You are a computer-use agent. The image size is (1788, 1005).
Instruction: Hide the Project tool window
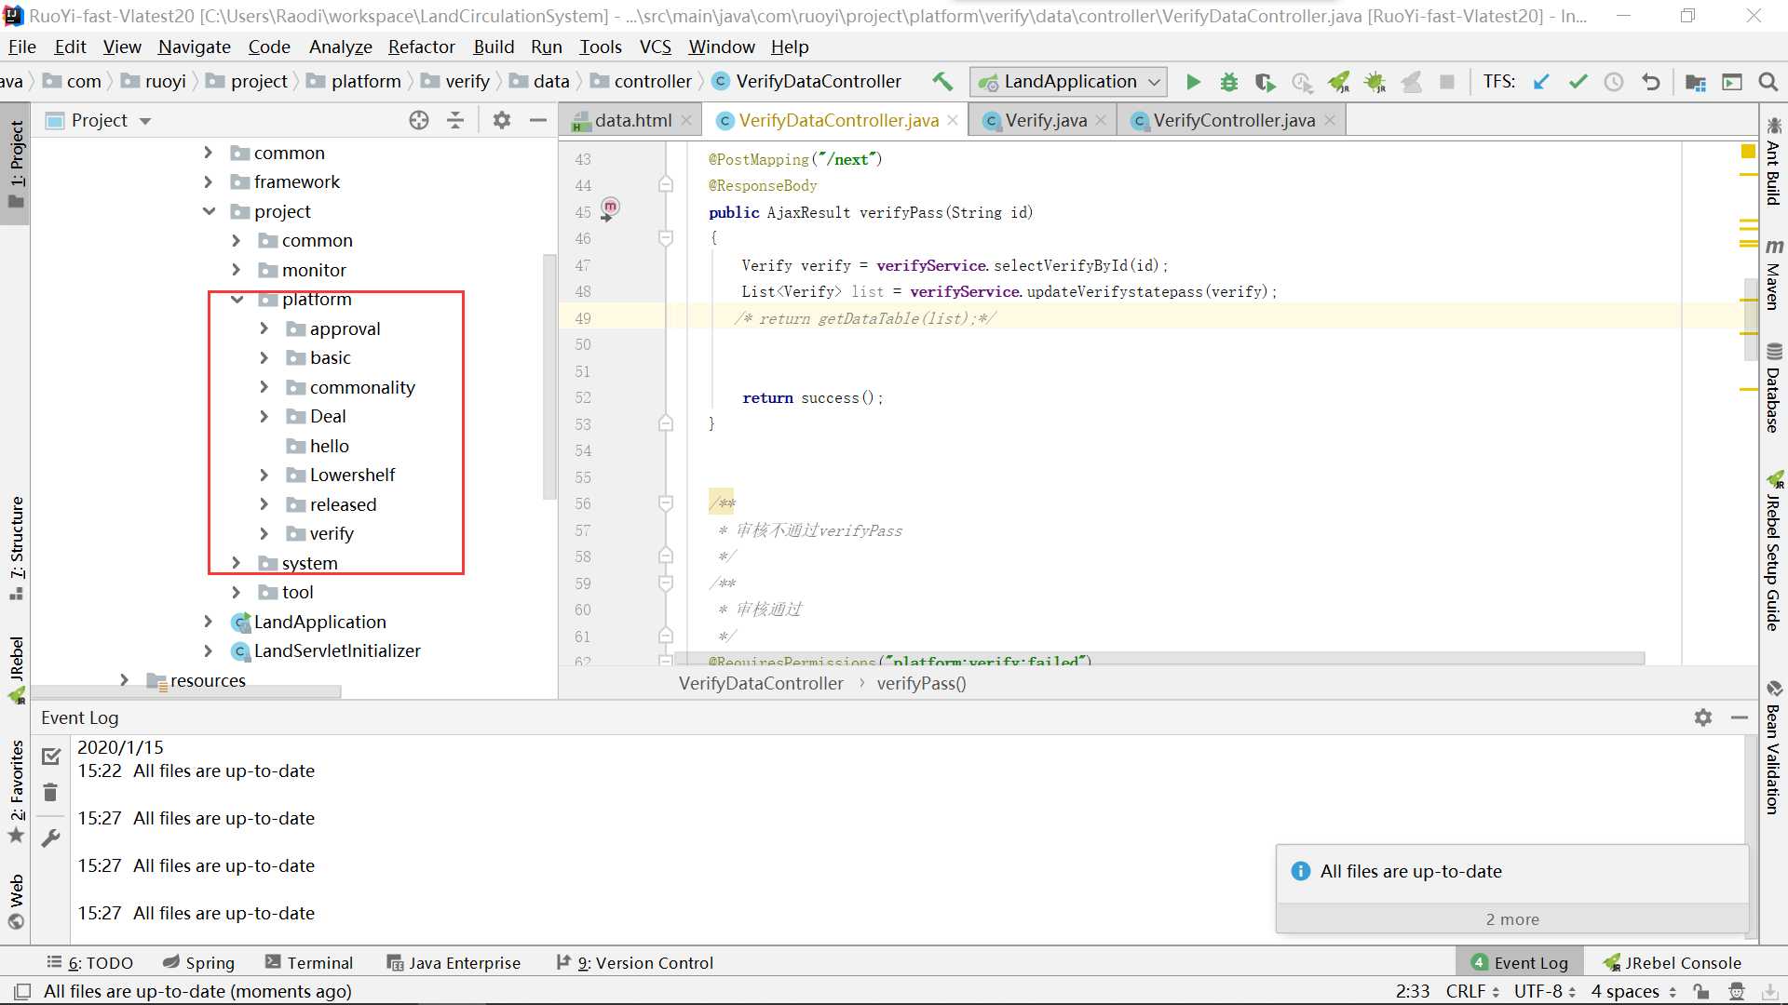tap(537, 120)
